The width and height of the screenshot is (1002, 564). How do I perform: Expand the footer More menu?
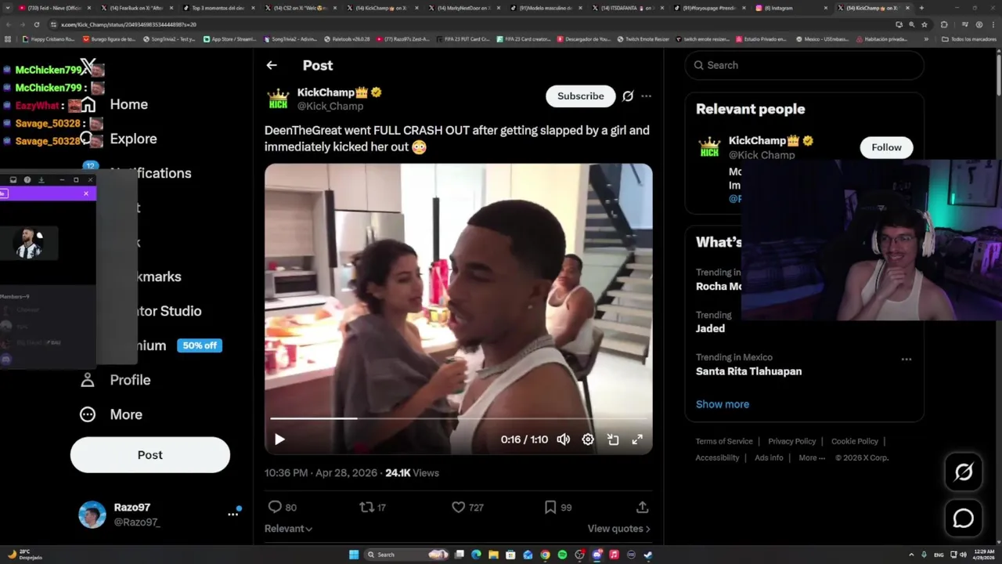tap(812, 457)
